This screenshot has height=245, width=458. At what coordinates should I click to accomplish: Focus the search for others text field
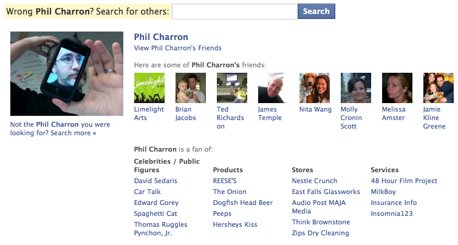pos(235,12)
